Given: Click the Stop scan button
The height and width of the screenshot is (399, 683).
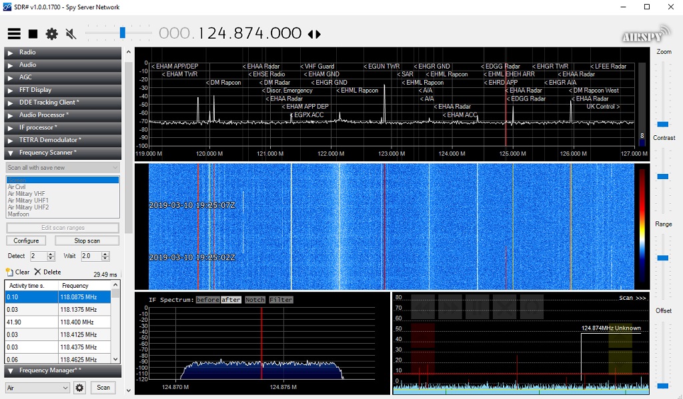Looking at the screenshot, I should (87, 240).
